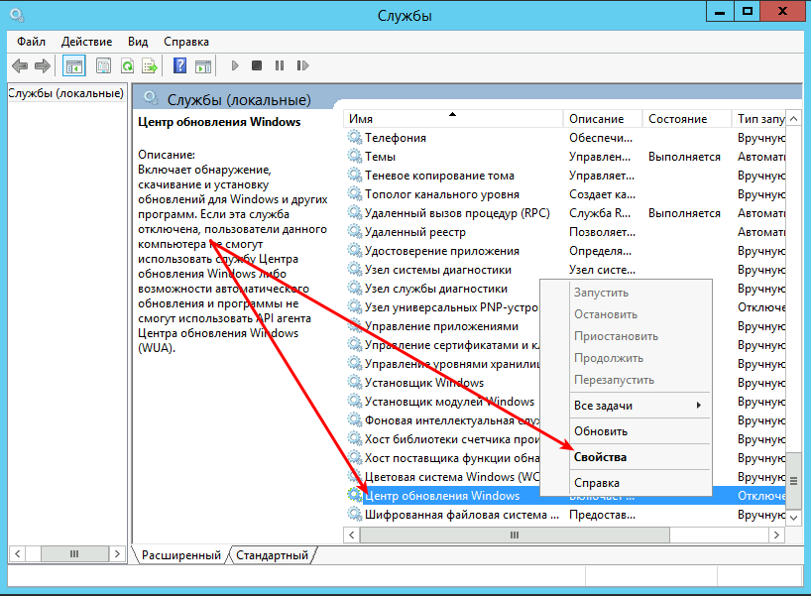811x596 pixels.
Task: Click the horizontal scrollbar thumb under the services list
Action: tap(515, 535)
